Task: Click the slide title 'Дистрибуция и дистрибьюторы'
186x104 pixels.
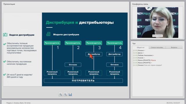Action: (80, 23)
